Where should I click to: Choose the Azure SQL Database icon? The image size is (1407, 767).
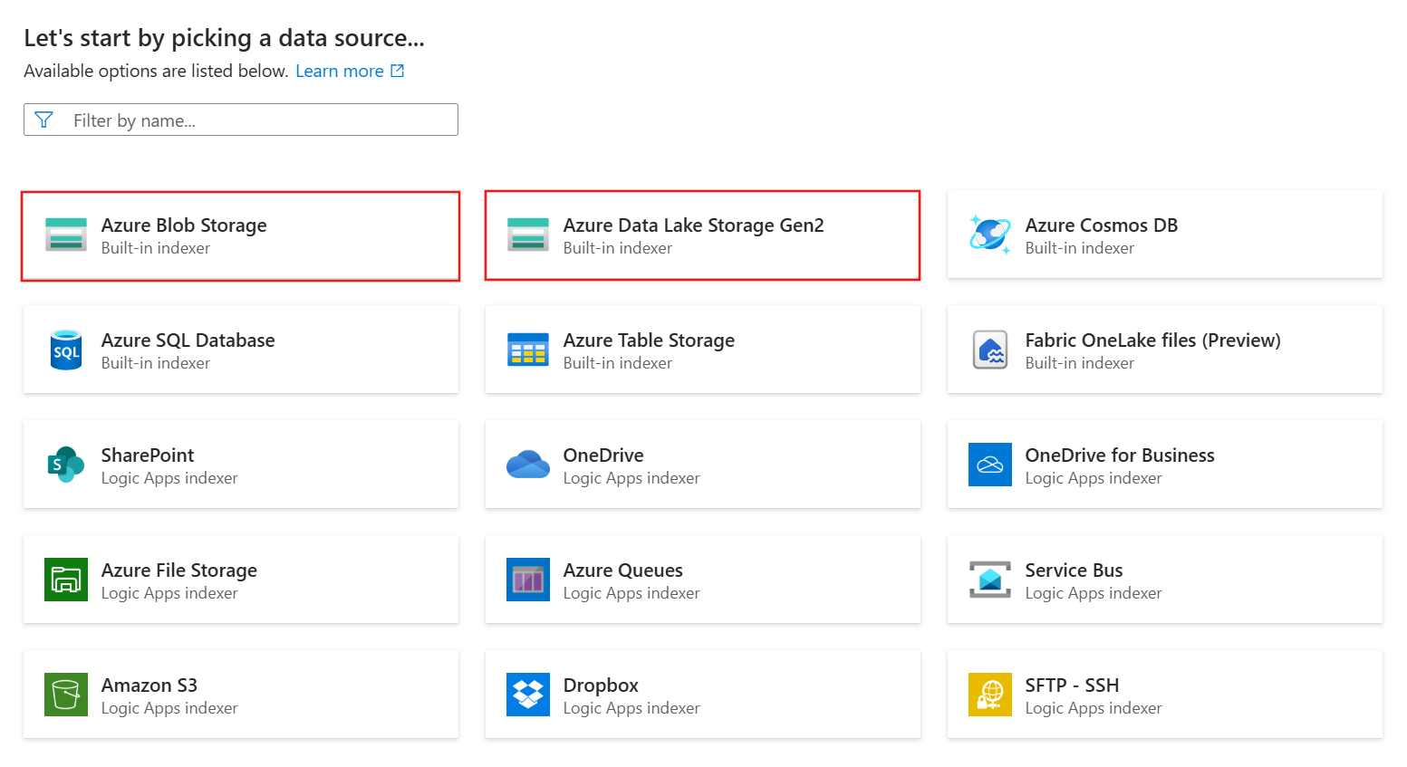tap(66, 350)
